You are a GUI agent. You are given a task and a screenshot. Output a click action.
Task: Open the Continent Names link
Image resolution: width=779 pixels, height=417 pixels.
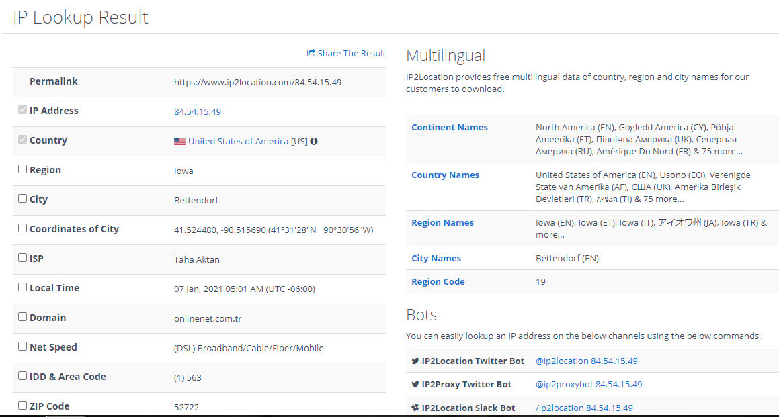tap(450, 127)
